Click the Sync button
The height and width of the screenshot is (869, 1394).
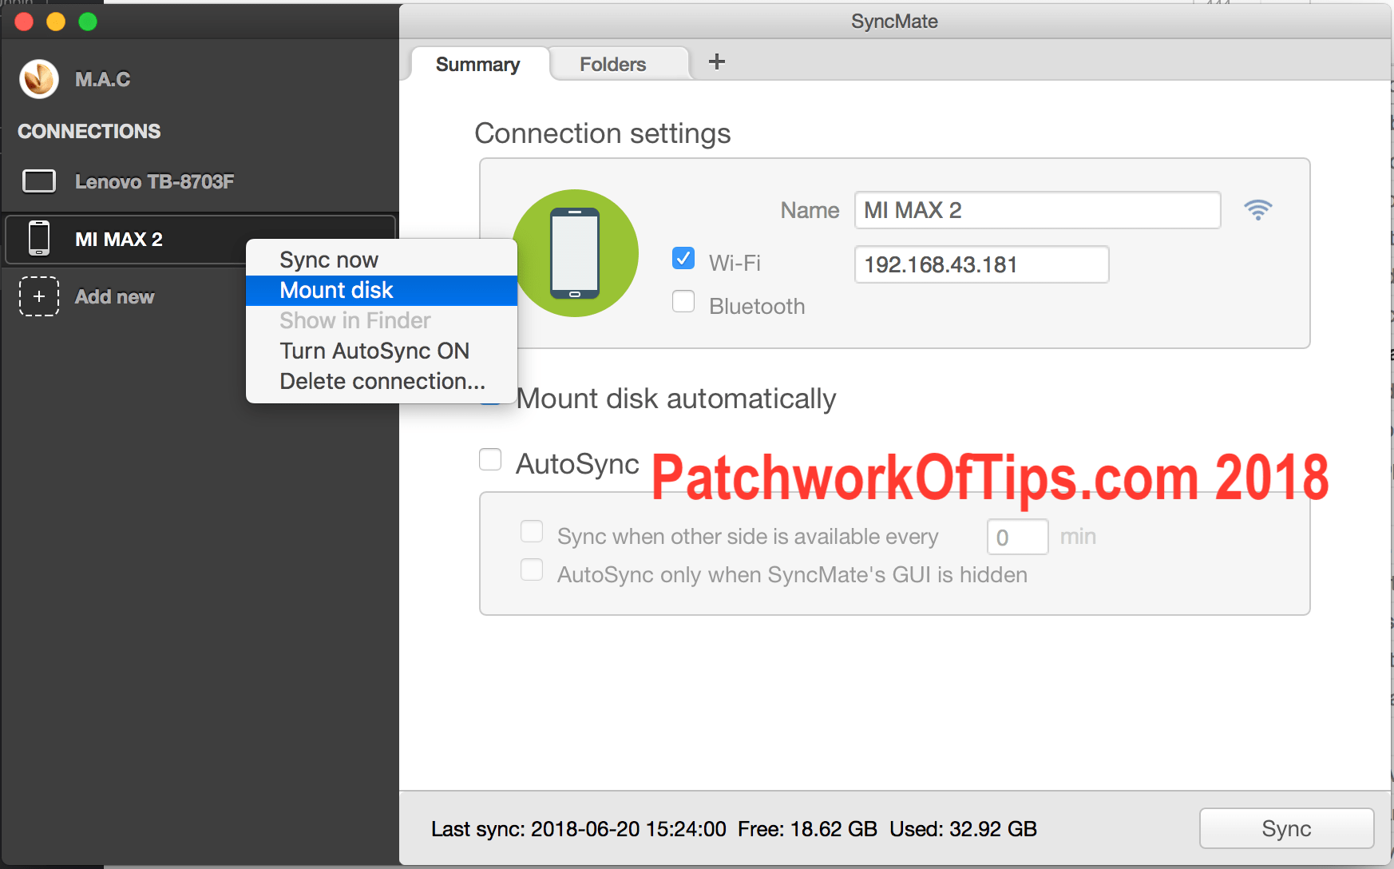point(1286,828)
